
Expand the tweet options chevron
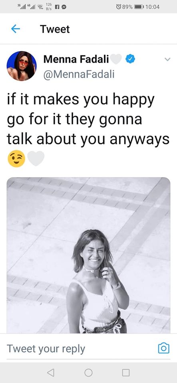click(x=167, y=59)
